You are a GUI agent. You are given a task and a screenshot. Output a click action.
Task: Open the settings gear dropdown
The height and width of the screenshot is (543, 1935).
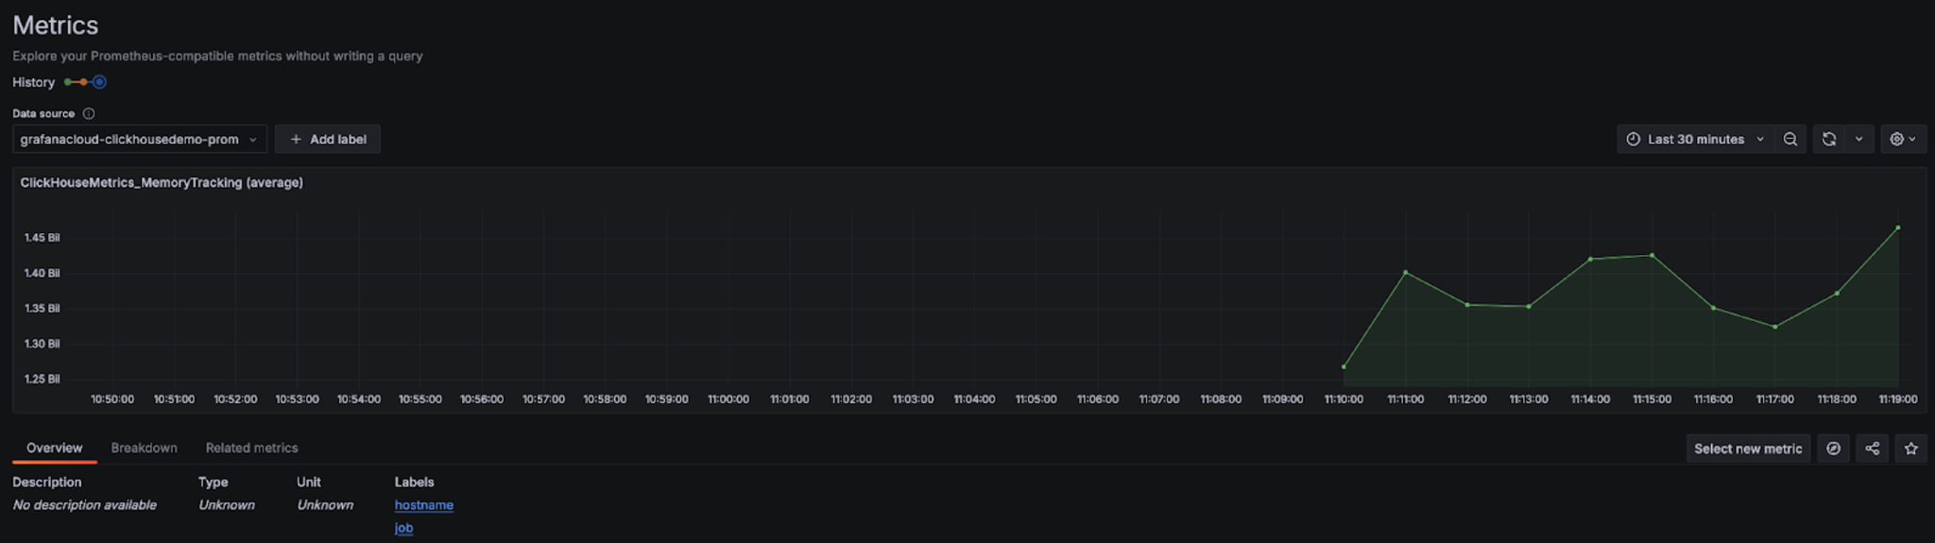click(x=1903, y=139)
